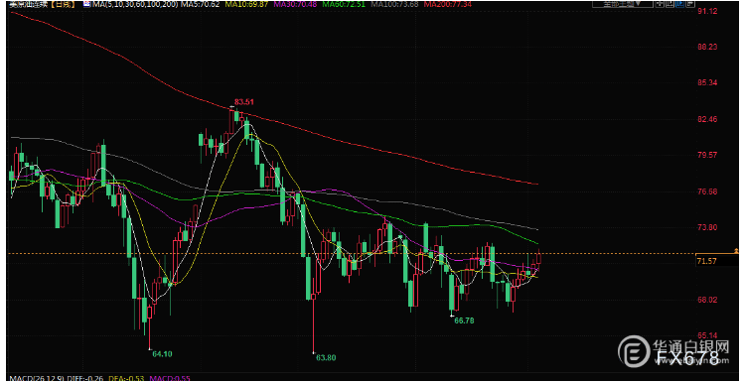Screen dimensions: 744x383
Task: Click the MA(5,10,30,60,100,200) parameter text
Action: click(135, 4)
